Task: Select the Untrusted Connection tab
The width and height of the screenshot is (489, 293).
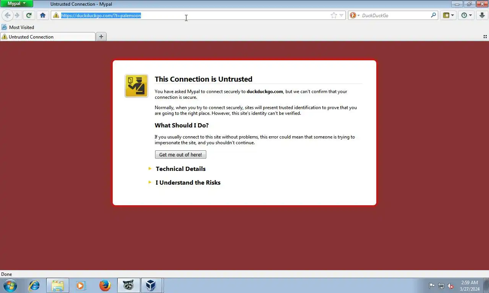Action: (48, 37)
